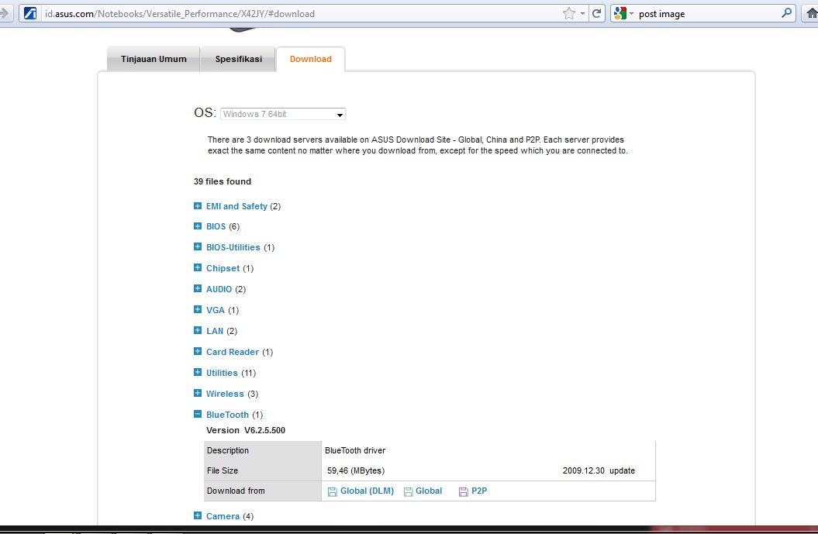Reload the page with the refresh button
Viewport: 818px width, 534px height.
597,13
